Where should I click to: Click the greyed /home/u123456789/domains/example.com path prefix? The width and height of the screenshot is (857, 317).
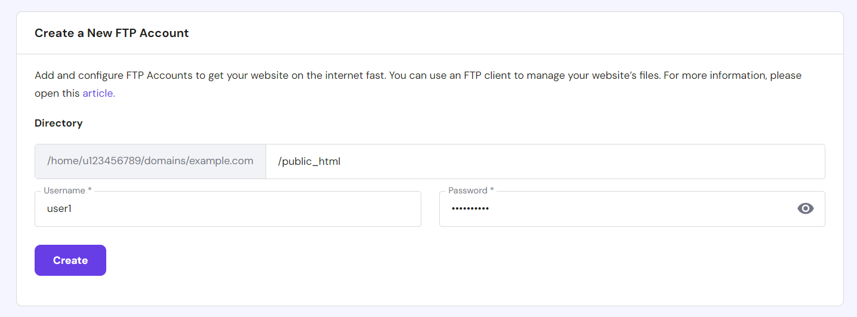[x=150, y=161]
